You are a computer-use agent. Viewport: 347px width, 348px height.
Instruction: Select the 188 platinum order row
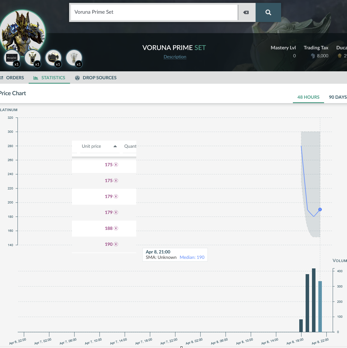pyautogui.click(x=104, y=228)
